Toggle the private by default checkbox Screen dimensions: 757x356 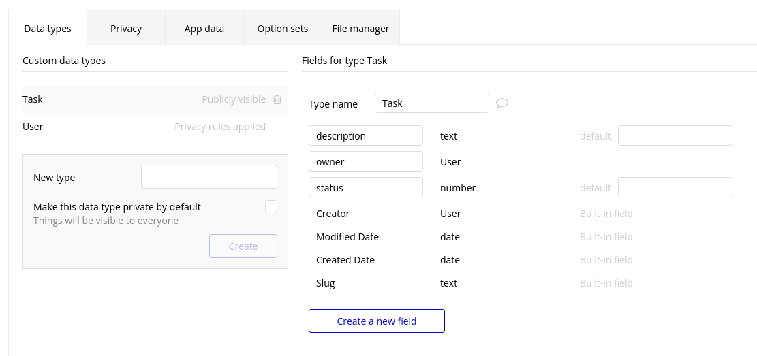pos(271,206)
